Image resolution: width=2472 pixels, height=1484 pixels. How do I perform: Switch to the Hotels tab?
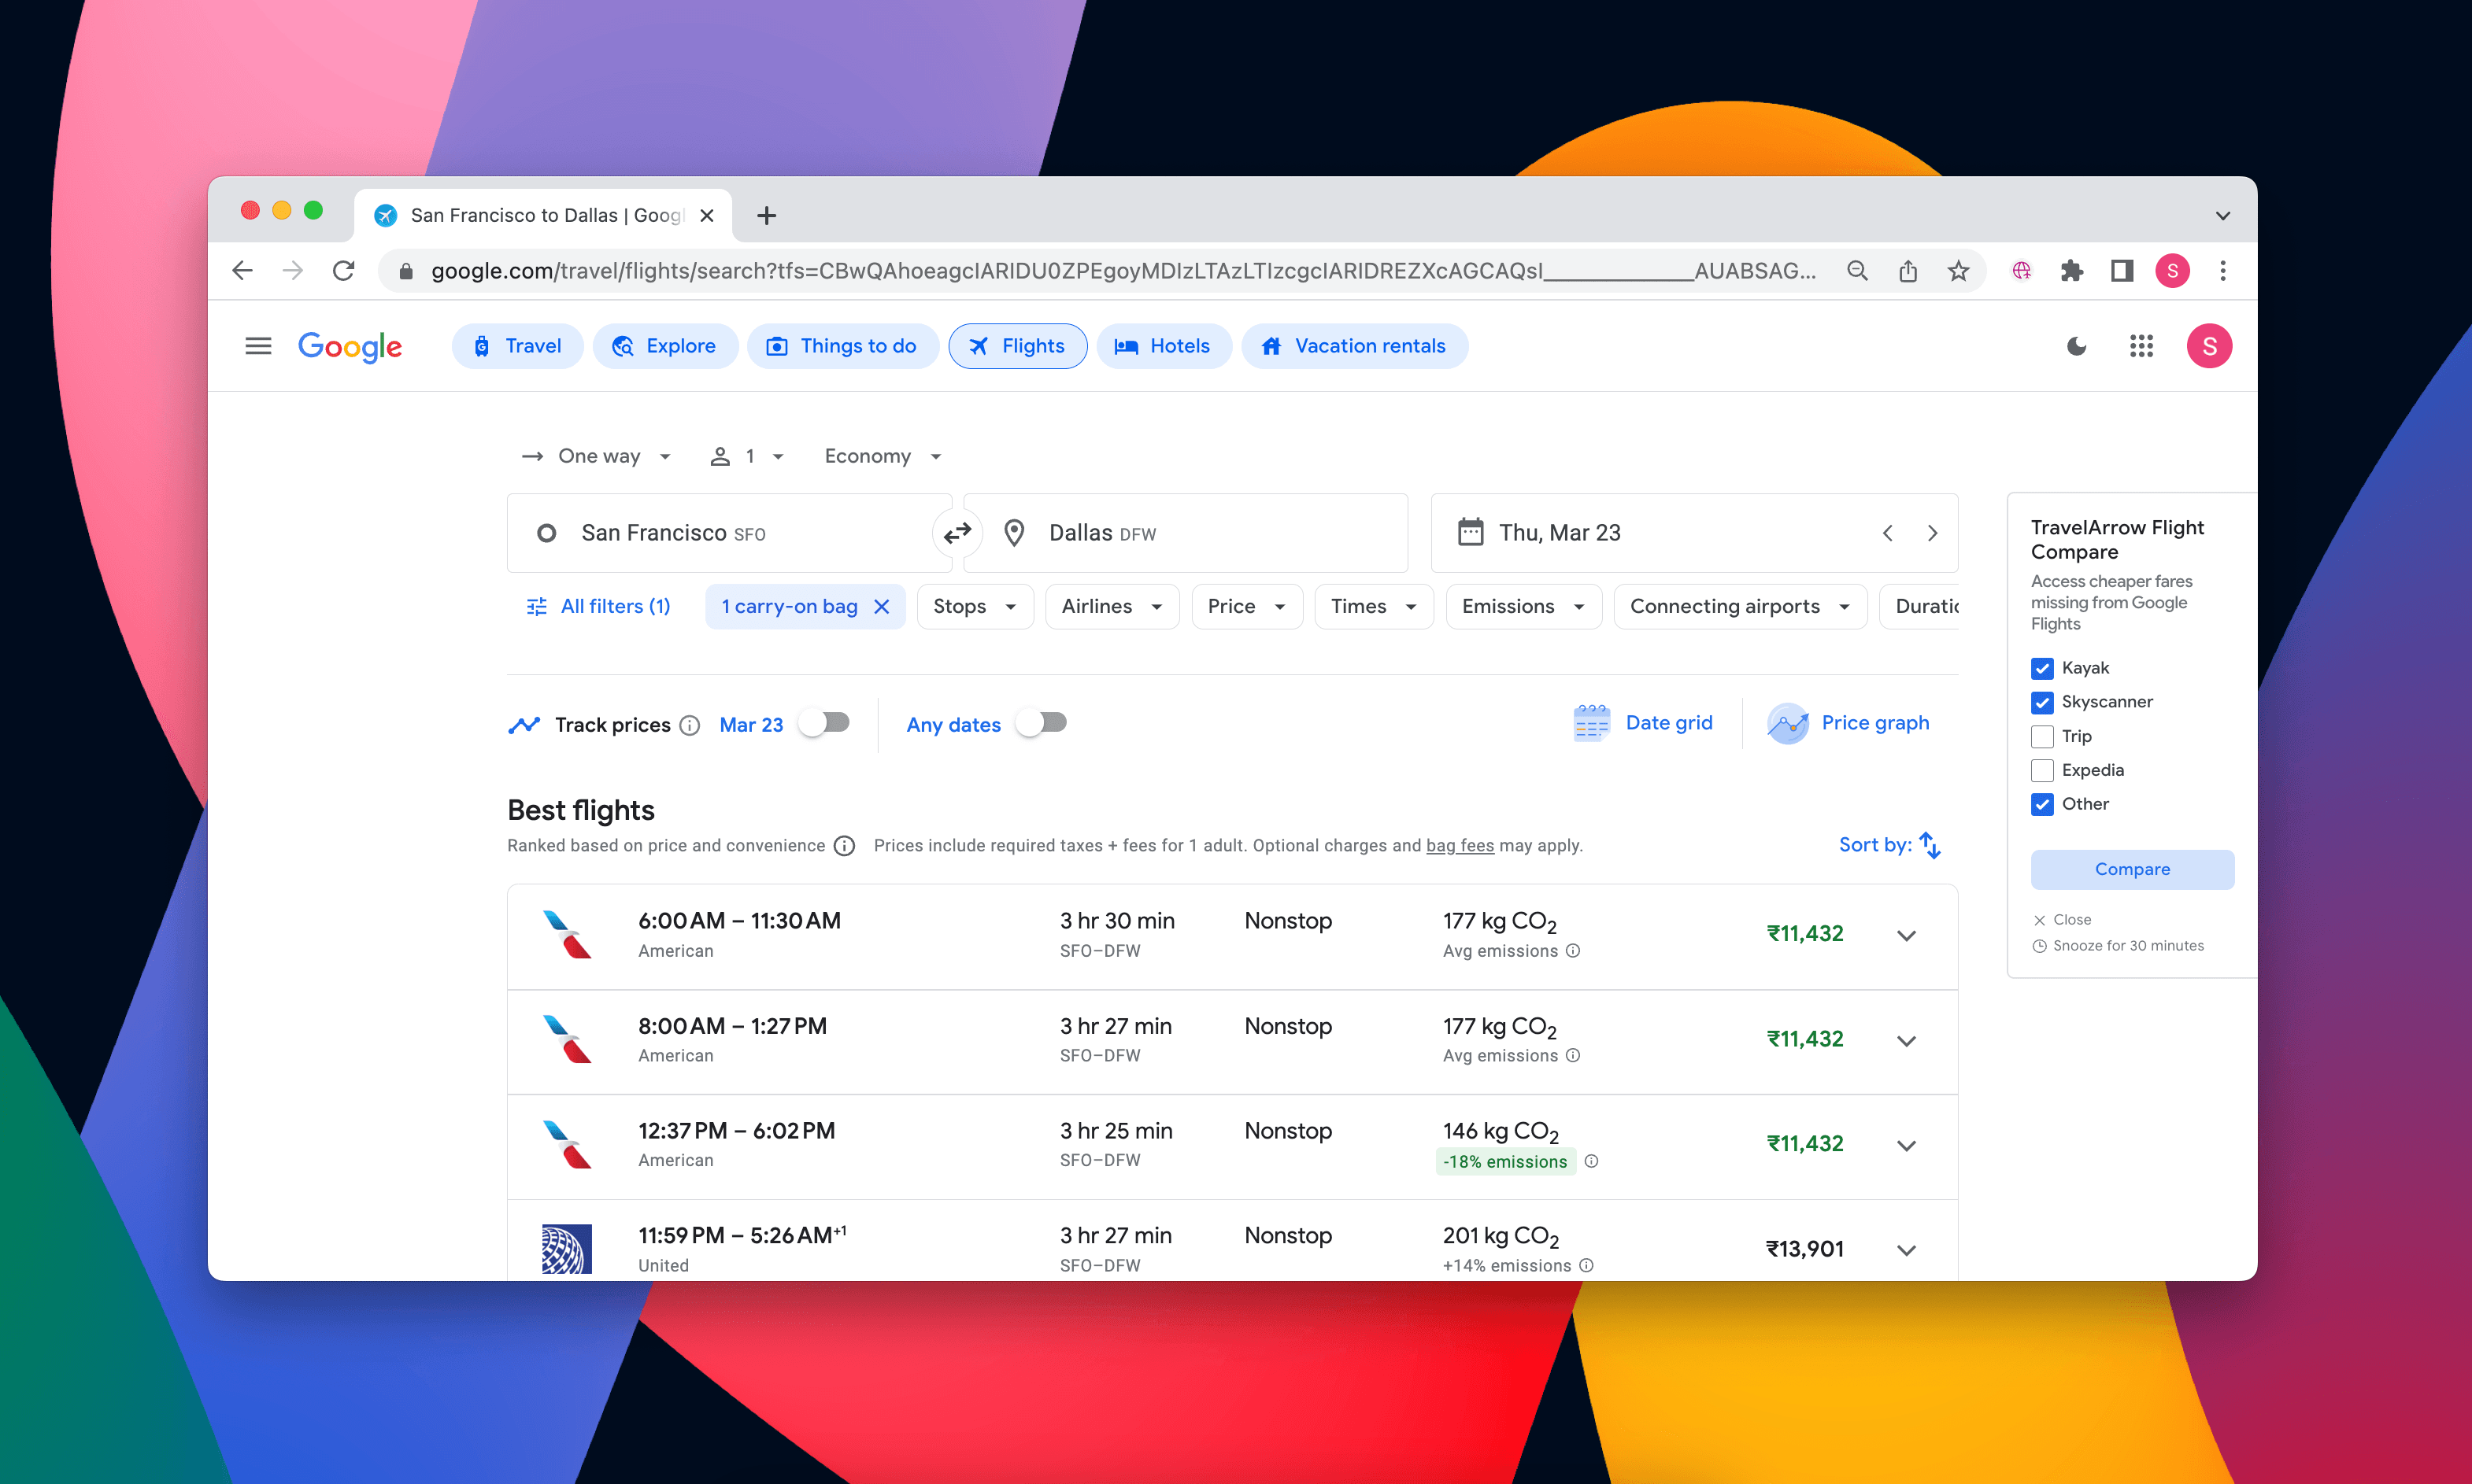point(1163,346)
